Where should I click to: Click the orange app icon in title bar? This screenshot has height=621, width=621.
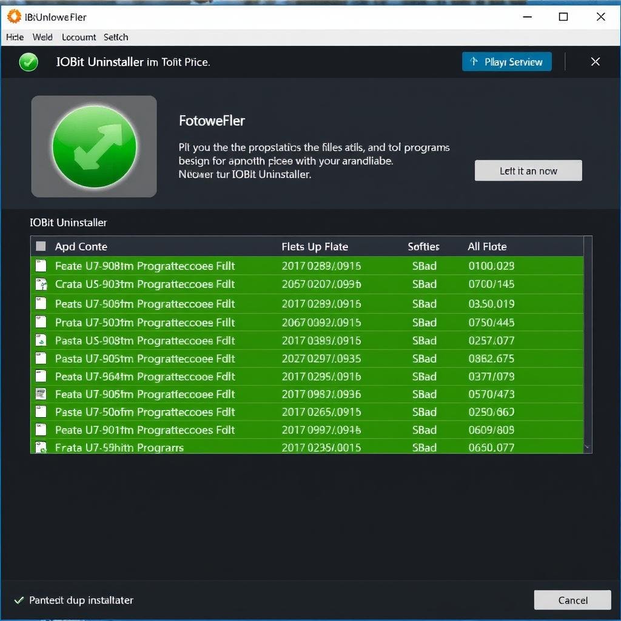coord(14,16)
